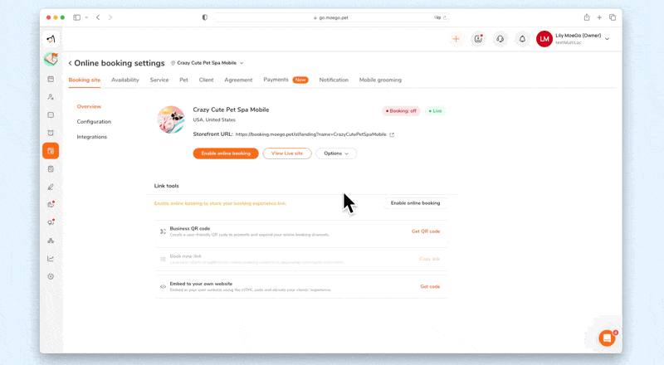Click the Get QR code link
The height and width of the screenshot is (365, 664).
point(426,231)
